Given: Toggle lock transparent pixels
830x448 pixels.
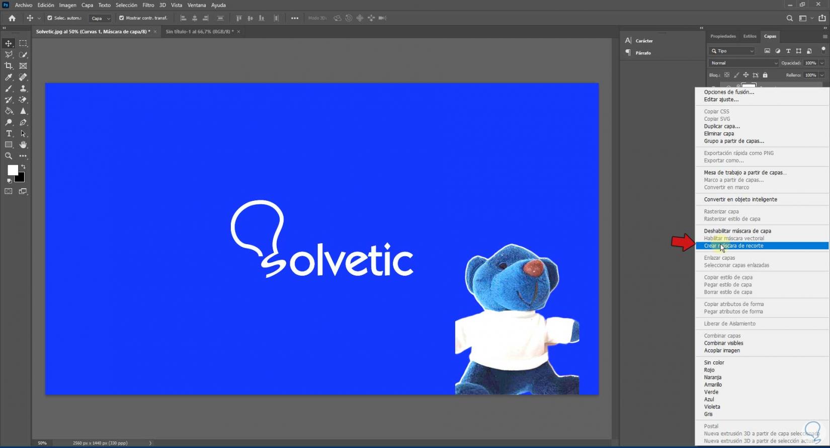Looking at the screenshot, I should (x=727, y=75).
